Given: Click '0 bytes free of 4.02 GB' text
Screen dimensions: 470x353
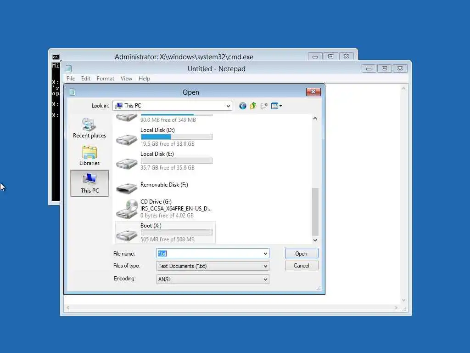Looking at the screenshot, I should coord(167,216).
